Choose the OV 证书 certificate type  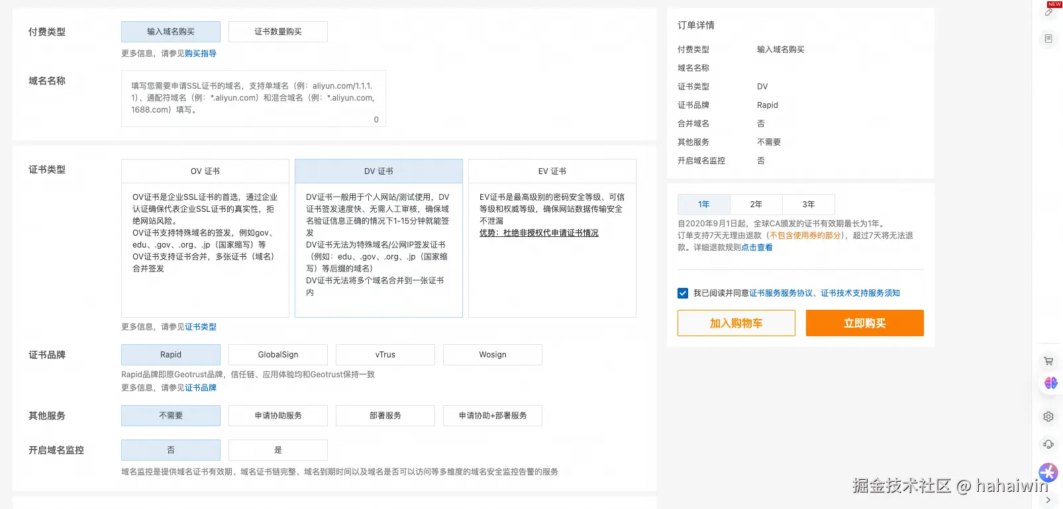point(205,171)
